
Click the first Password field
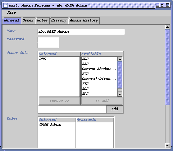click(48, 40)
